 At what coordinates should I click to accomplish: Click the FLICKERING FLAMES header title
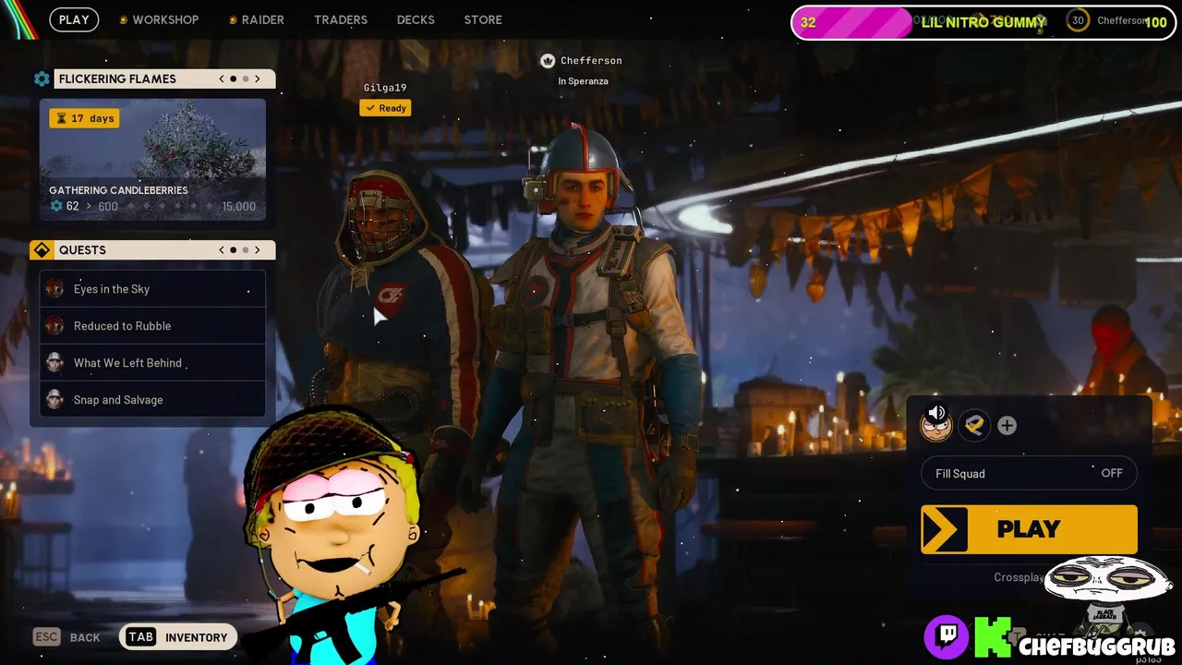(x=117, y=79)
